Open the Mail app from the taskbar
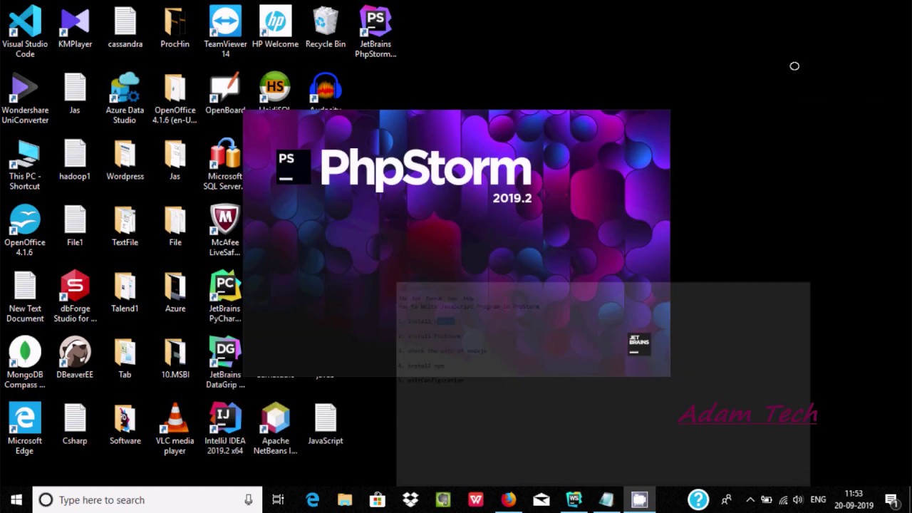This screenshot has height=513, width=912. click(541, 499)
